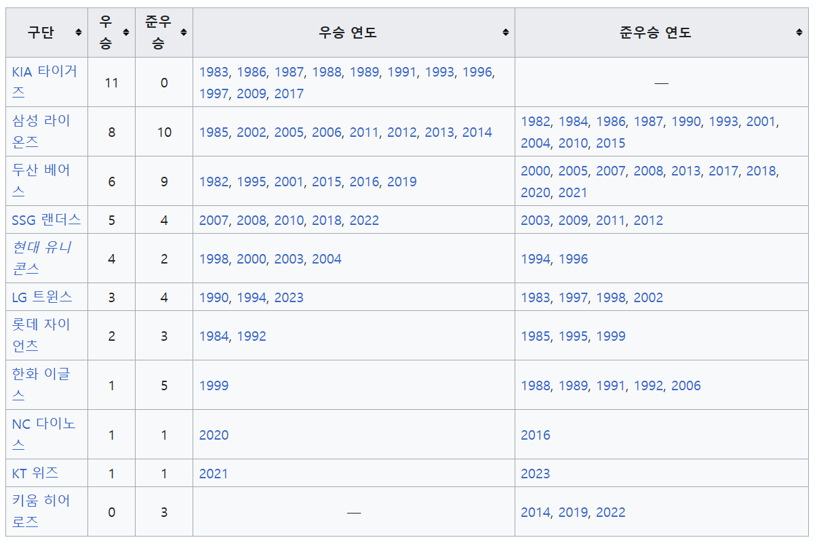Click 1998 in 현대's 우승 연도 list
This screenshot has height=544, width=817.
pos(214,259)
